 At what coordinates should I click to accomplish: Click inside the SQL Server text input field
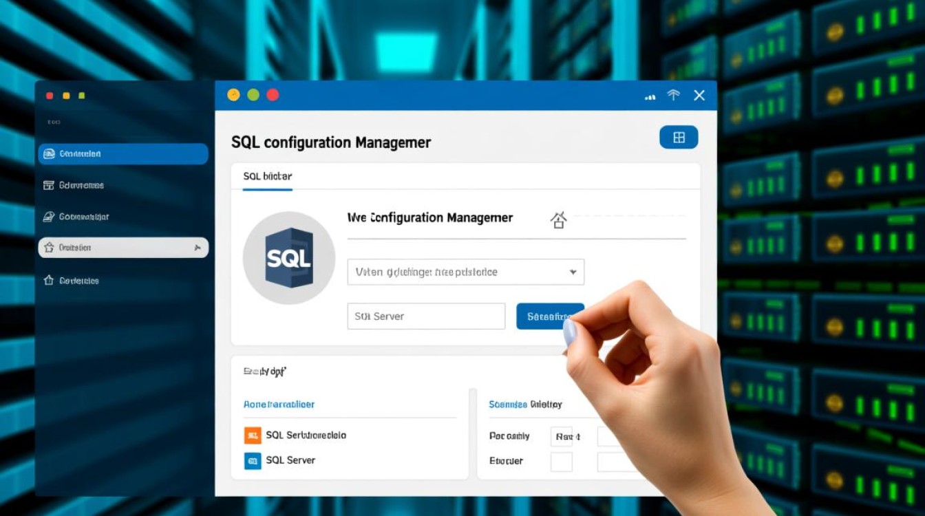click(425, 316)
